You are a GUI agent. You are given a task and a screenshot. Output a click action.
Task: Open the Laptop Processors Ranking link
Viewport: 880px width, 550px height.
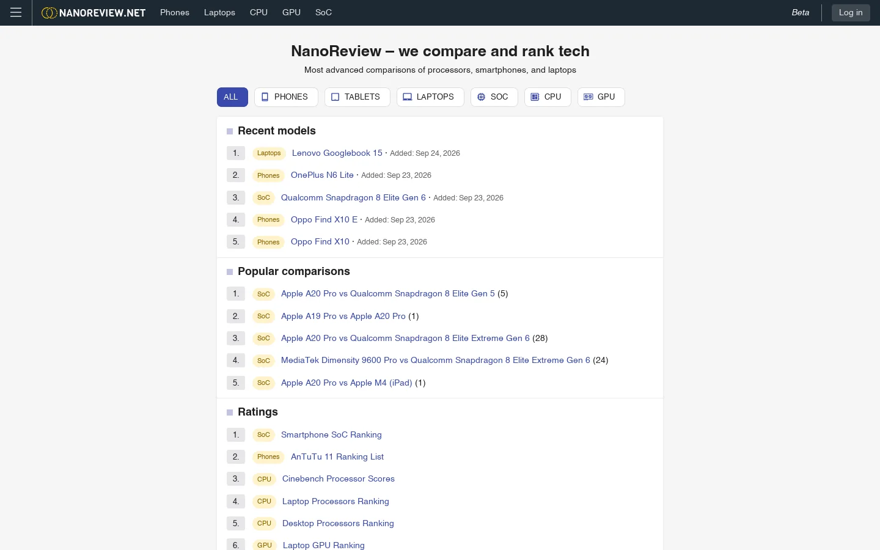[x=335, y=501]
